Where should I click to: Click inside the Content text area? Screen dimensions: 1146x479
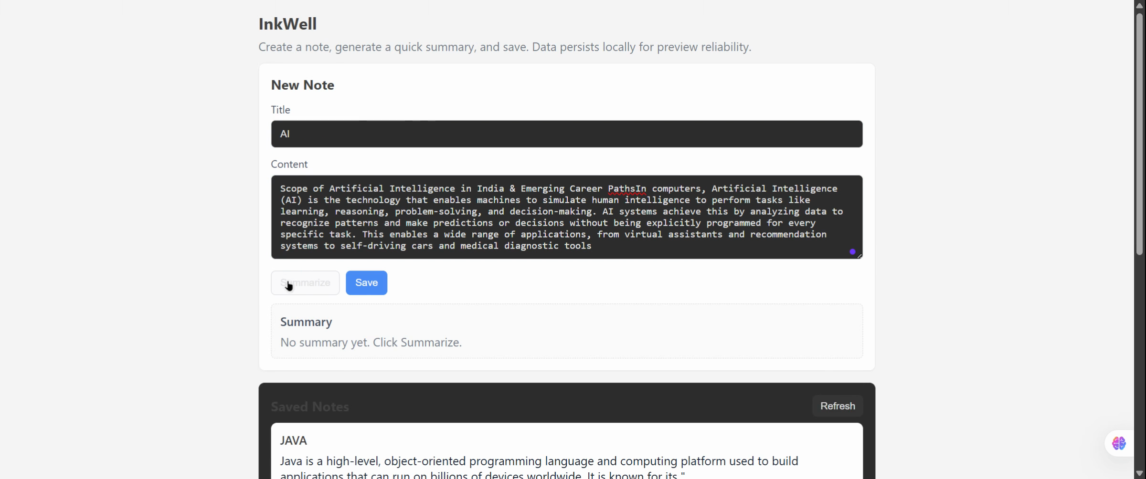point(567,217)
